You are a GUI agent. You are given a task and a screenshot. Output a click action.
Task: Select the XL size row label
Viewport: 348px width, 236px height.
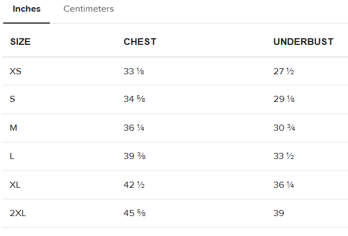(x=15, y=185)
